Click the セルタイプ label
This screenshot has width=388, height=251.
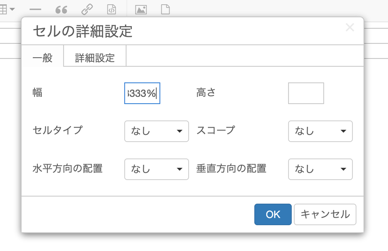[58, 130]
